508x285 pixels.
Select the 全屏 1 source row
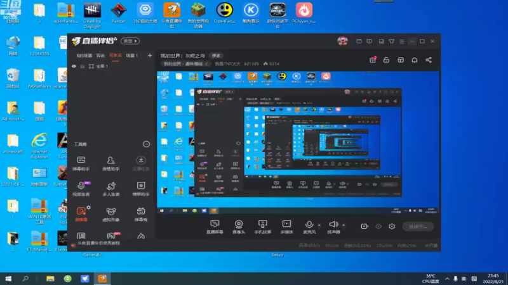tap(112, 66)
